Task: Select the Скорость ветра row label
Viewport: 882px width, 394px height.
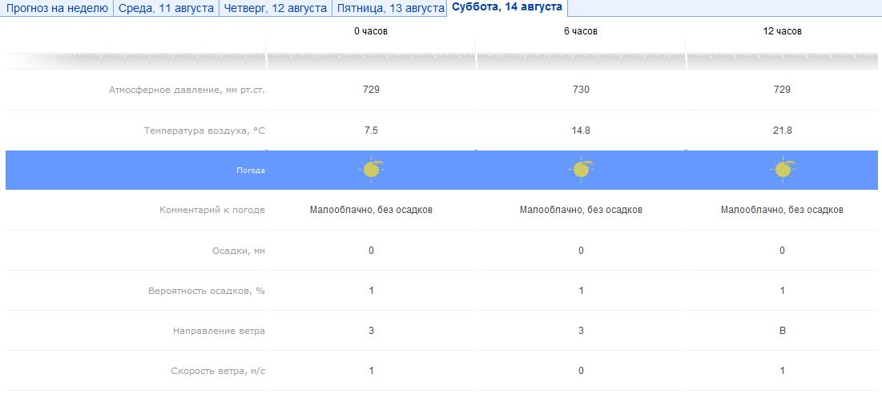Action: tap(218, 370)
